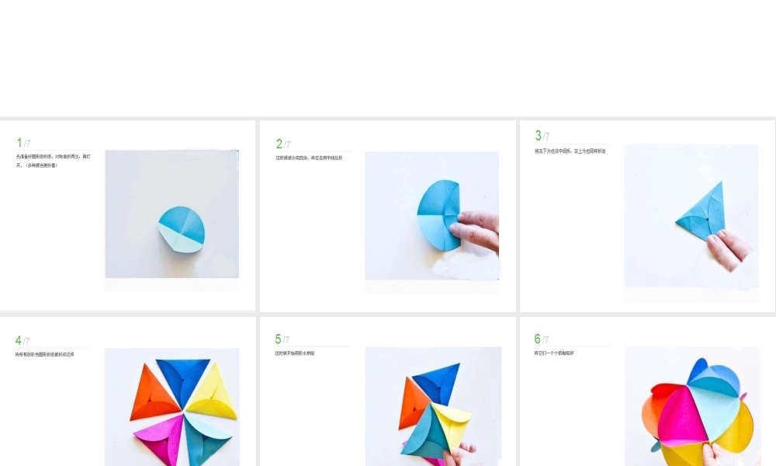776x466 pixels.
Task: Open step 6 finished paper ball photo
Action: point(693,406)
